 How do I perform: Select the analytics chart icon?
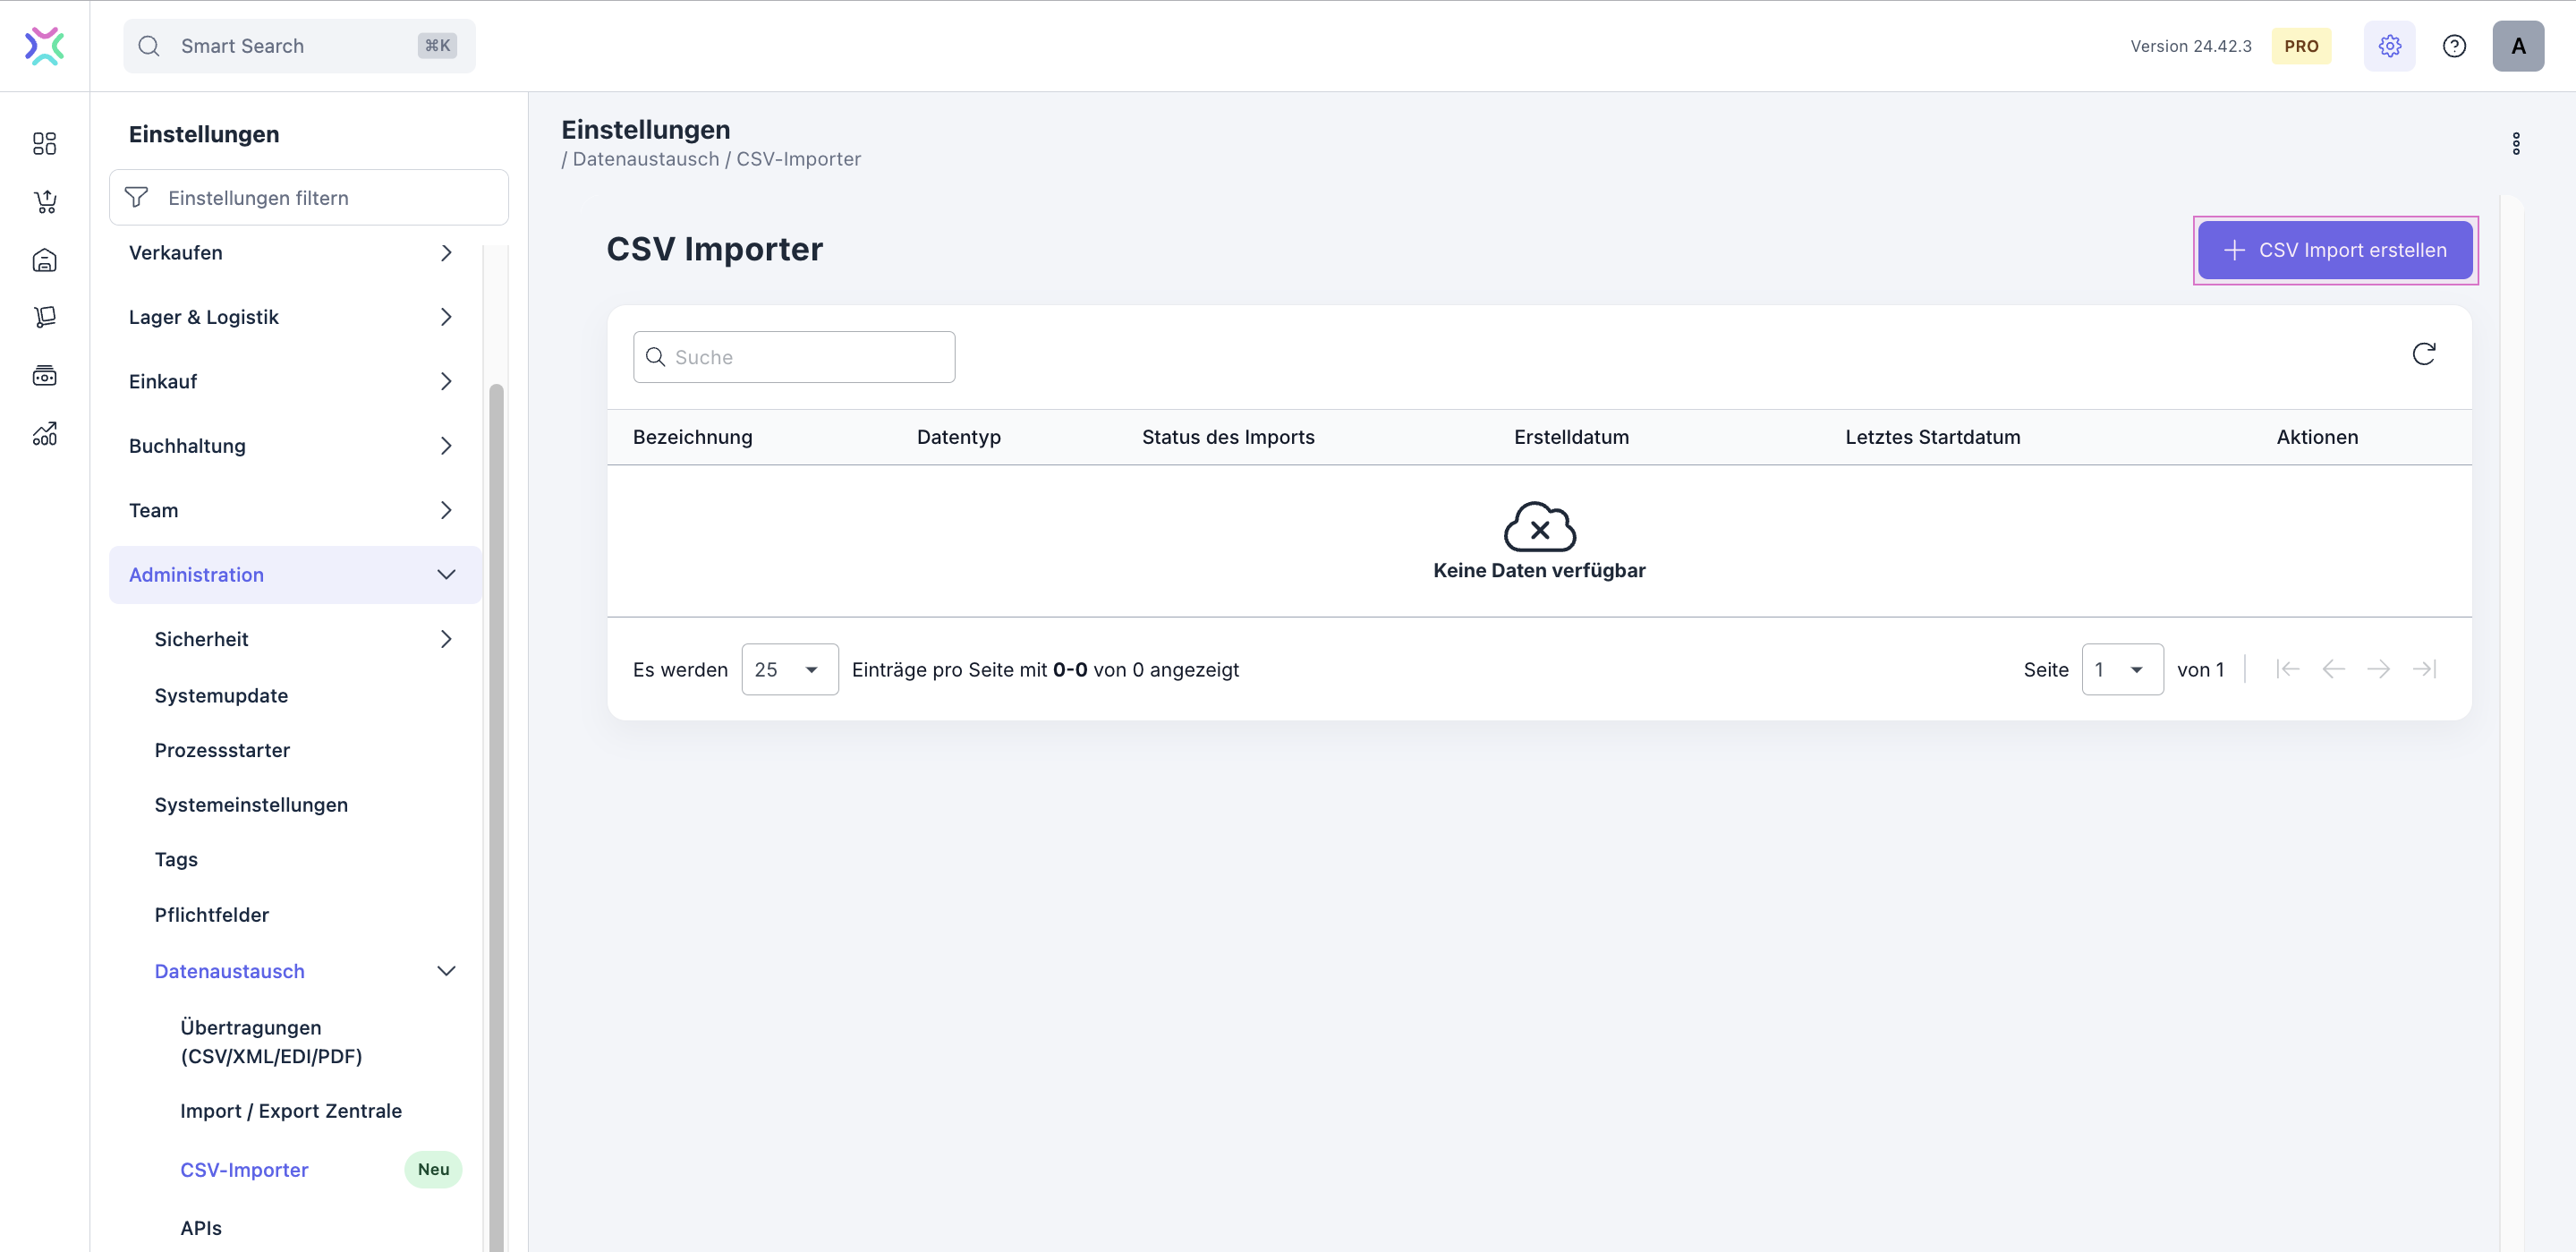click(x=44, y=433)
